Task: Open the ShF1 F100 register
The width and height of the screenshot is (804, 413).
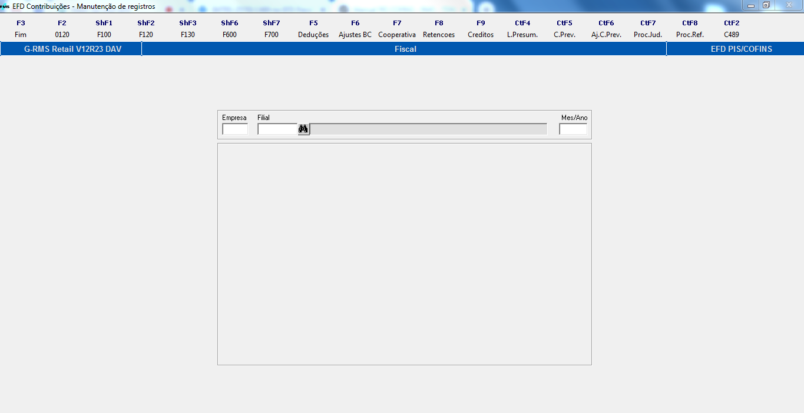Action: tap(104, 29)
